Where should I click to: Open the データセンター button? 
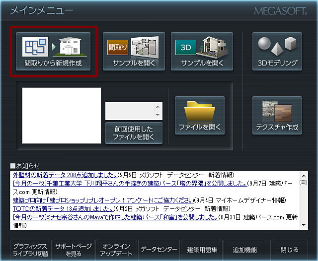click(x=158, y=250)
